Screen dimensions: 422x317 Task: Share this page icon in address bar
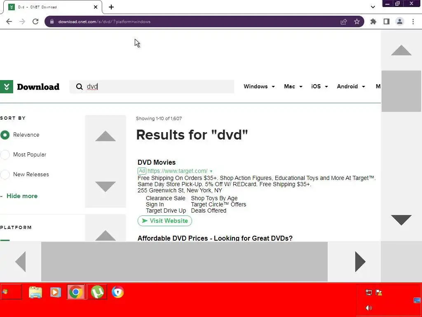344,21
